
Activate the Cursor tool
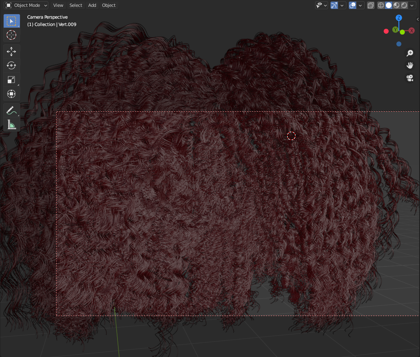pyautogui.click(x=11, y=35)
